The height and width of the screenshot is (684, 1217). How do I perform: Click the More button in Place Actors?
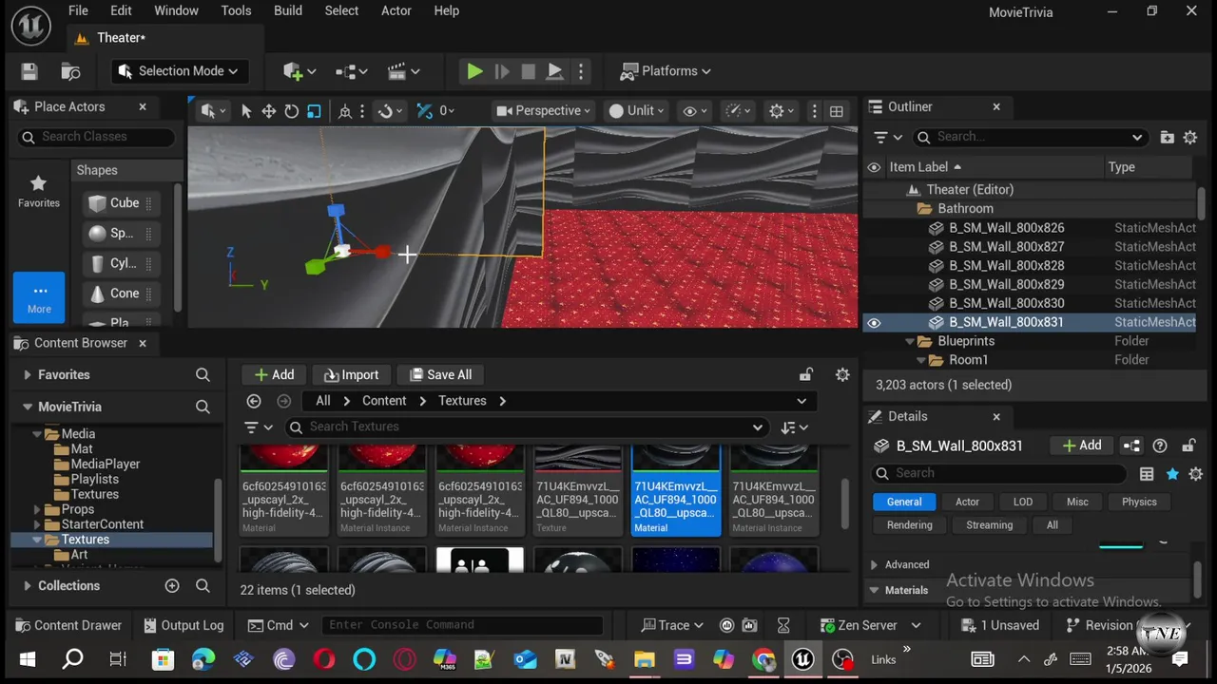coord(39,298)
